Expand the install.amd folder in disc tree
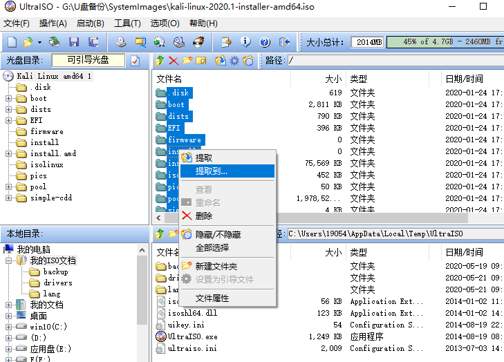The image size is (504, 362). coord(9,153)
